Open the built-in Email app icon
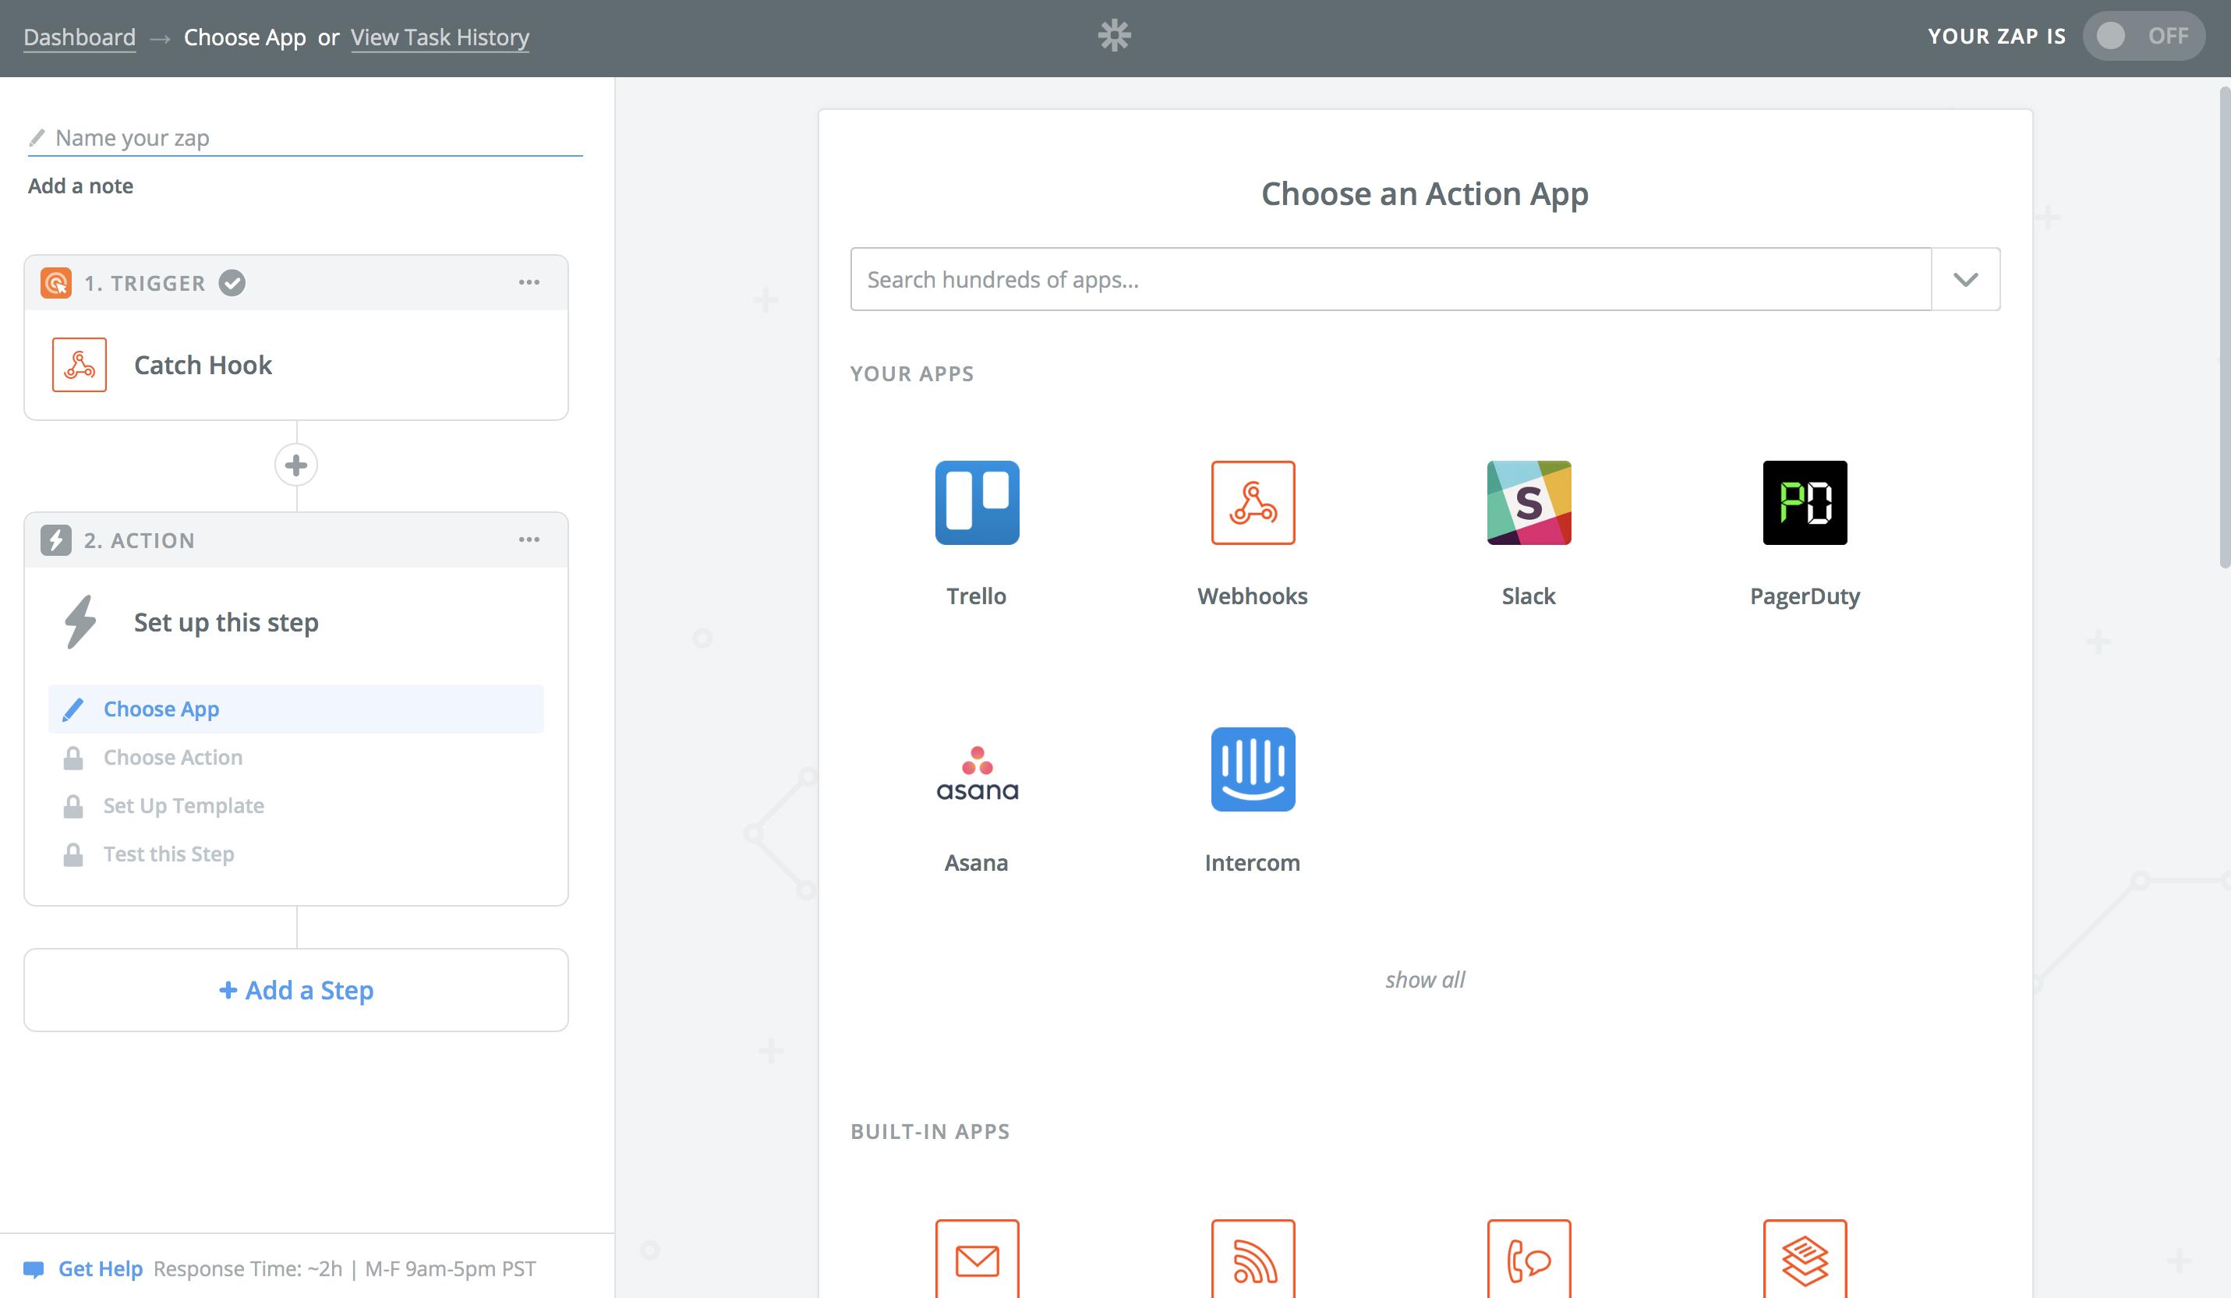This screenshot has width=2231, height=1298. click(977, 1259)
